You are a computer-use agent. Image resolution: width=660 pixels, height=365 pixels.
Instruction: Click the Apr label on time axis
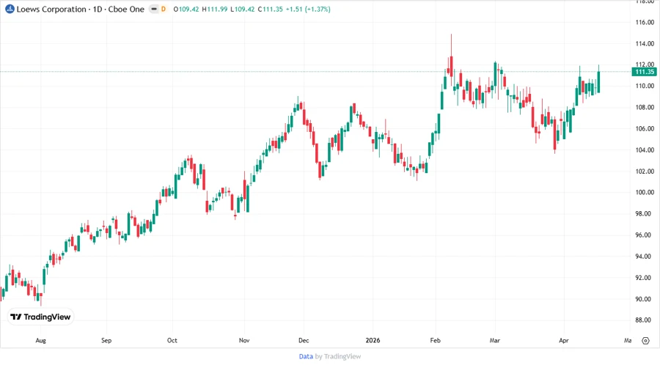click(x=564, y=341)
